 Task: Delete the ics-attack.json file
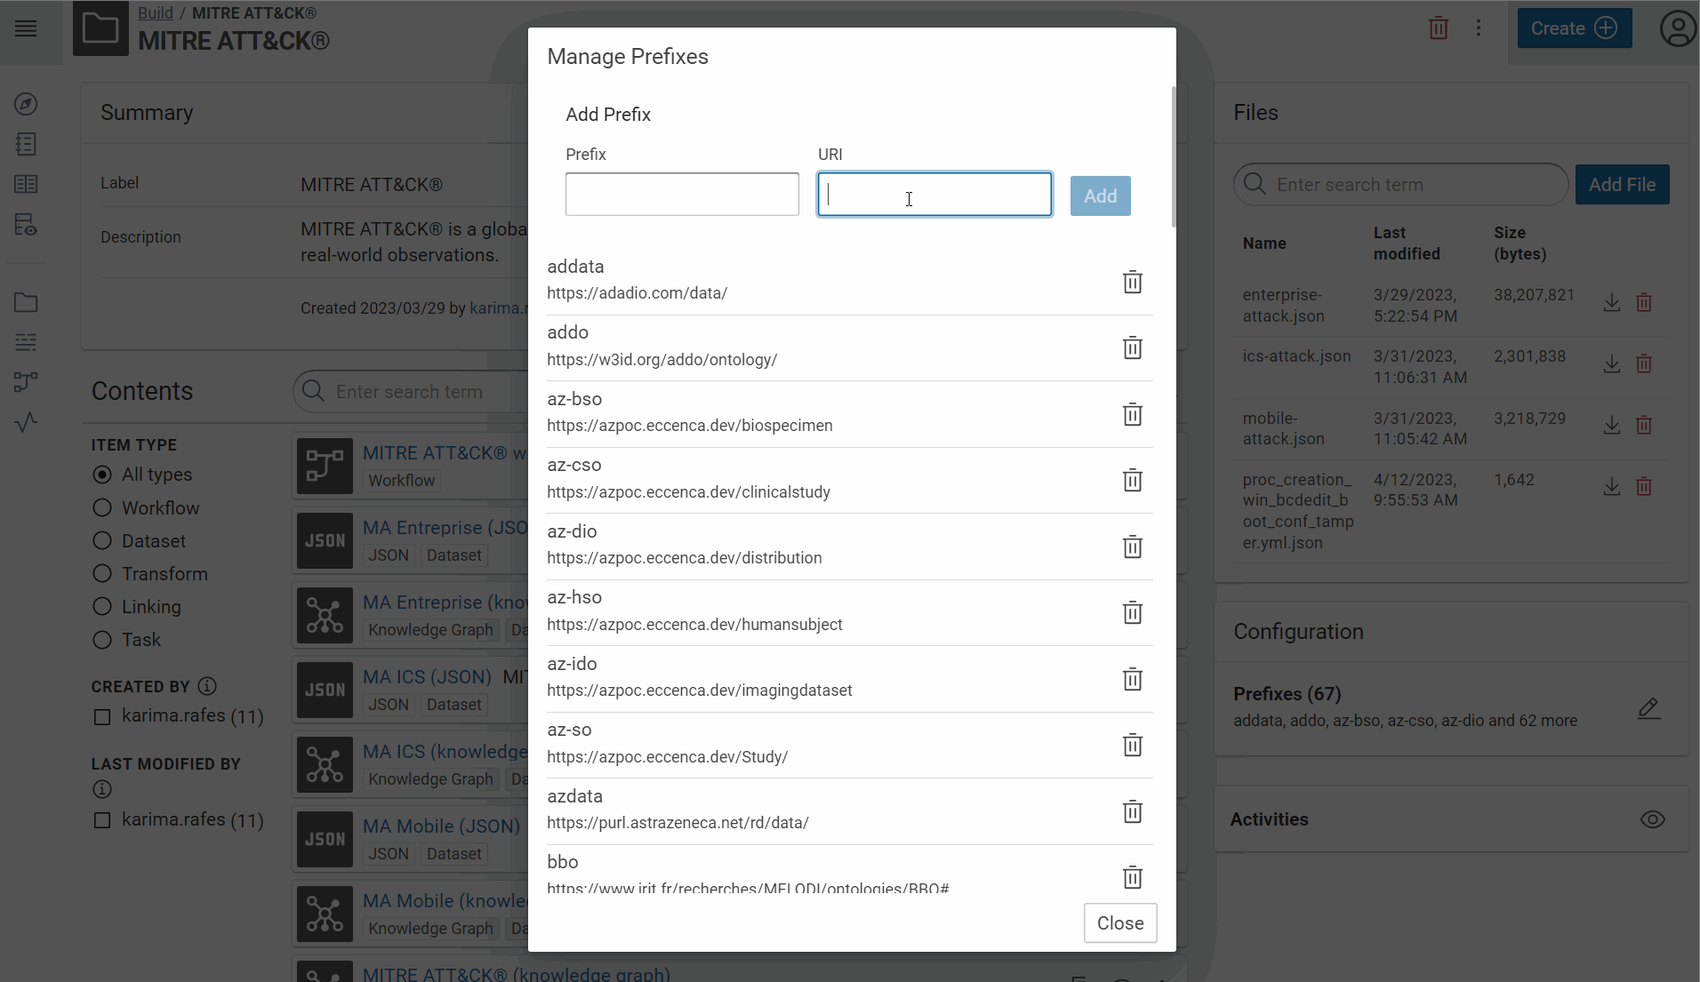pyautogui.click(x=1644, y=364)
